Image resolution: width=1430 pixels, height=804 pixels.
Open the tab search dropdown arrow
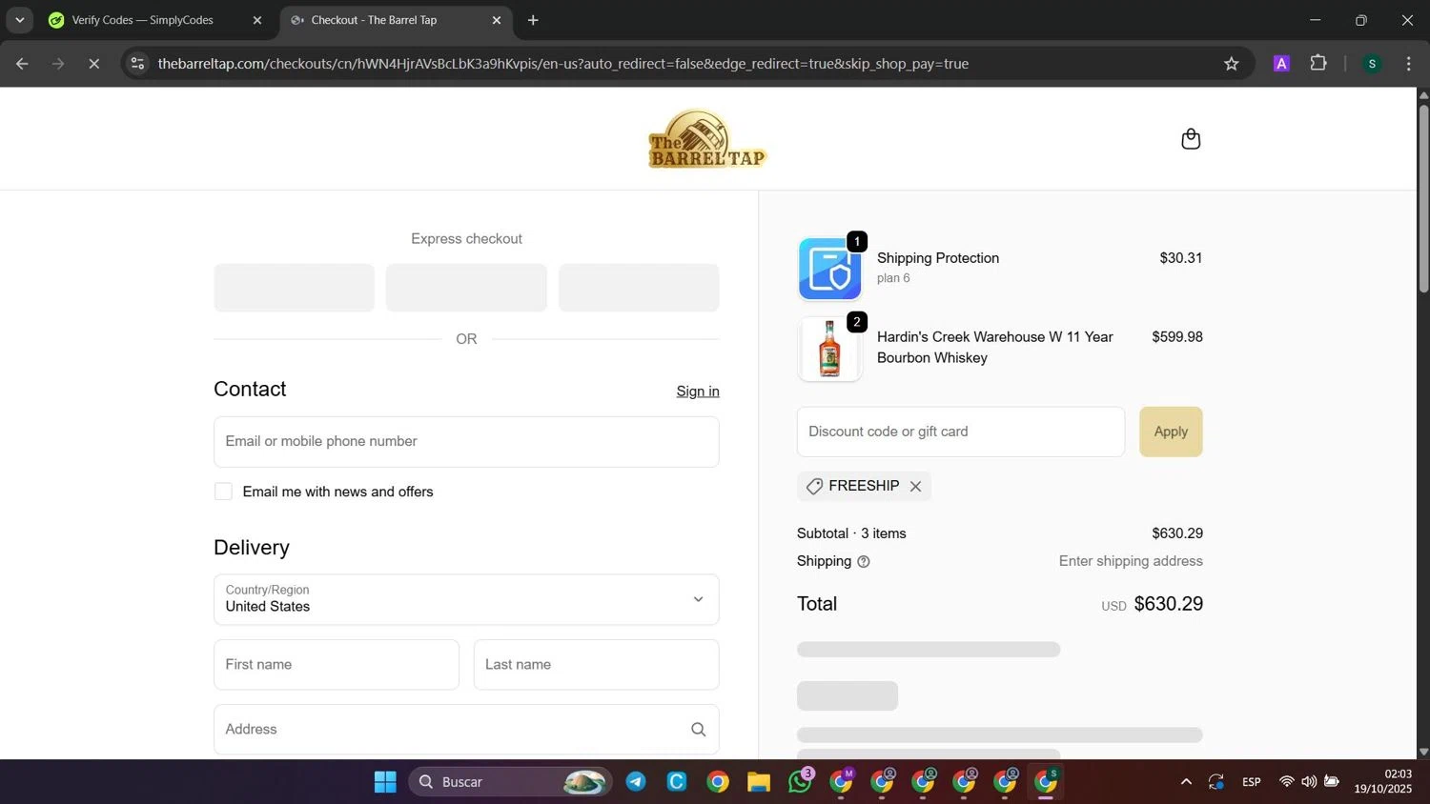point(19,20)
